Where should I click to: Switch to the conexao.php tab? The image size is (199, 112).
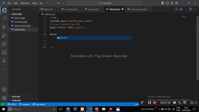[x=71, y=9]
